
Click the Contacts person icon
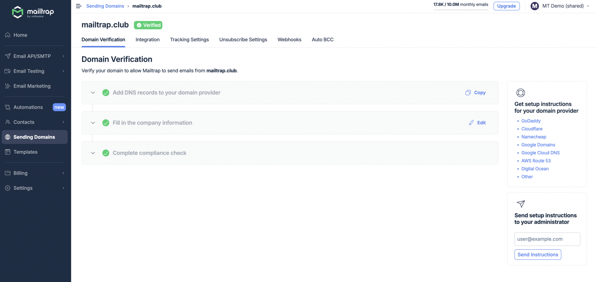[8, 122]
